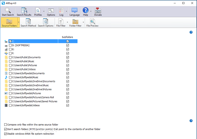Expand the File Filter dropdown arrow
This screenshot has height=139, width=197.
67,22
